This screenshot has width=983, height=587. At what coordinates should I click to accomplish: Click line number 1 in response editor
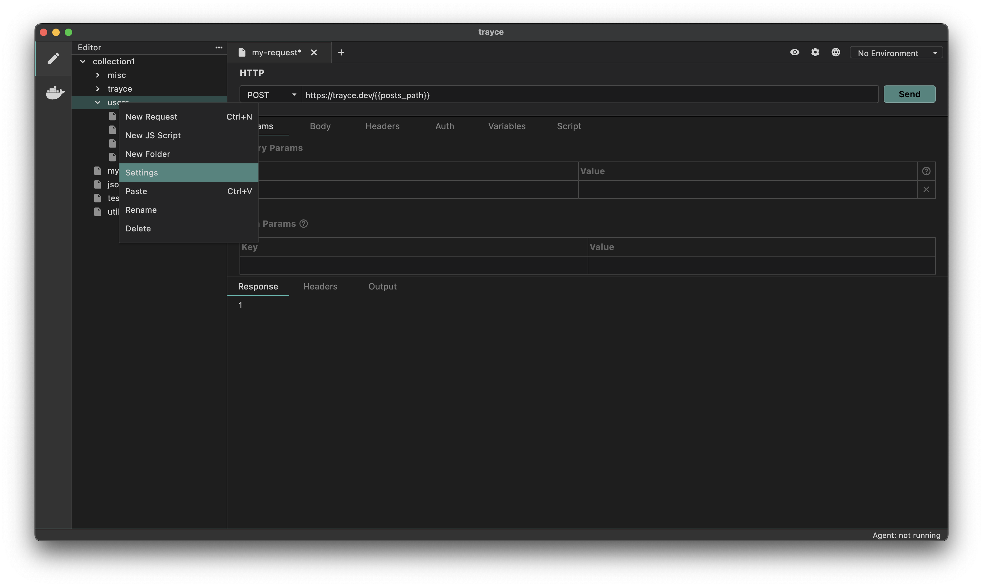(240, 305)
